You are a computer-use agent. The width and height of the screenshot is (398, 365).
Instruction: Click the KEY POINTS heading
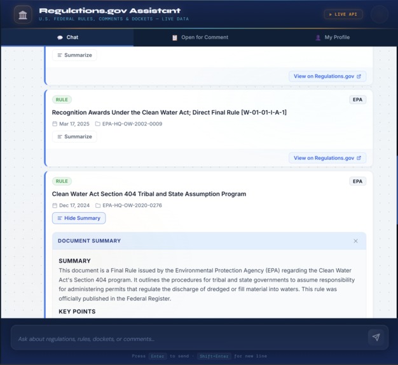(x=77, y=311)
